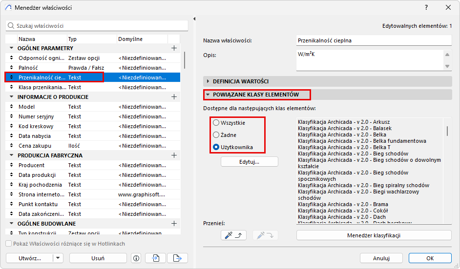The height and width of the screenshot is (269, 460).
Task: Select 'Klasyfikacja Archicada - v 2.0 - Arkusz' entry
Action: 344,122
